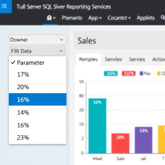Click the yellow legend square
Screen dimensions: 165x165
159,73
